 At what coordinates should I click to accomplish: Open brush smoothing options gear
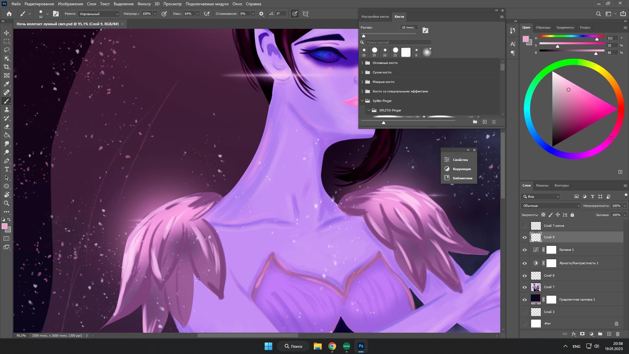[x=261, y=14]
